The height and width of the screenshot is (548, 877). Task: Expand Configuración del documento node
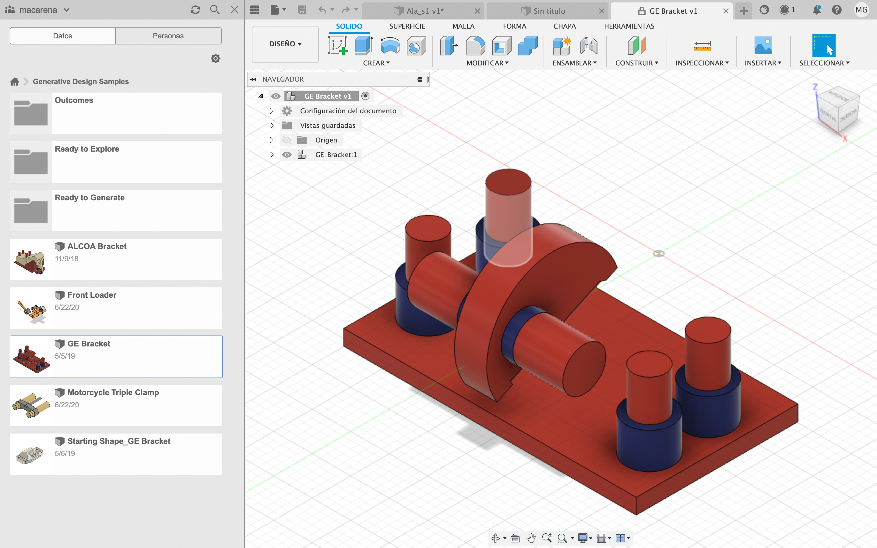coord(271,111)
